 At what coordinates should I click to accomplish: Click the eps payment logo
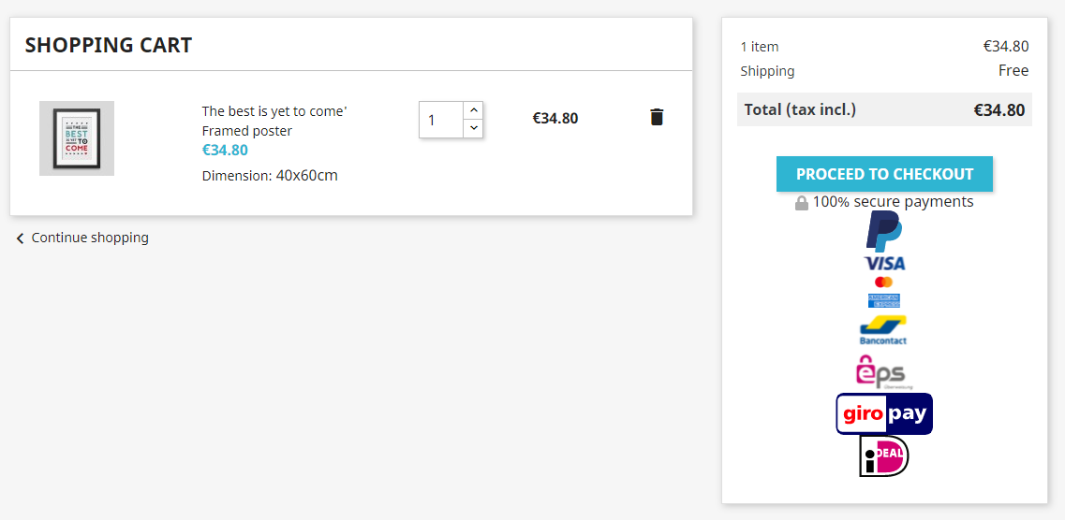tap(881, 370)
